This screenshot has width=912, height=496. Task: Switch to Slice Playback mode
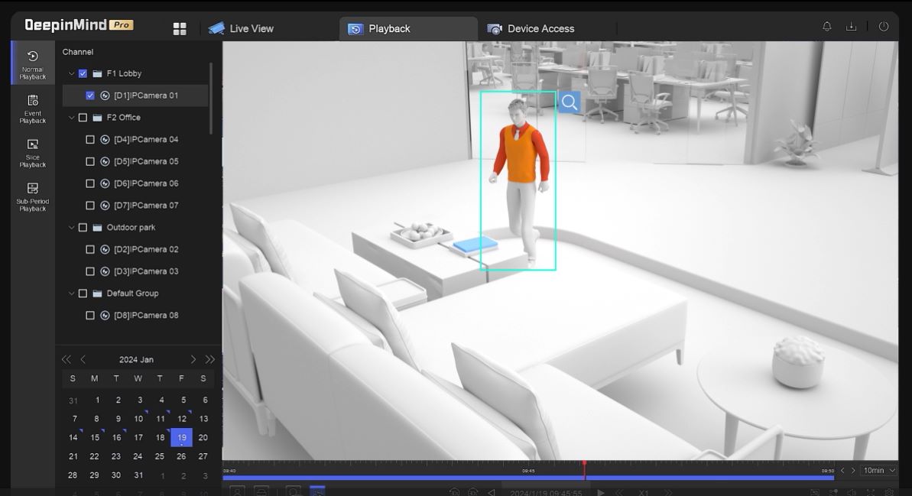point(32,152)
